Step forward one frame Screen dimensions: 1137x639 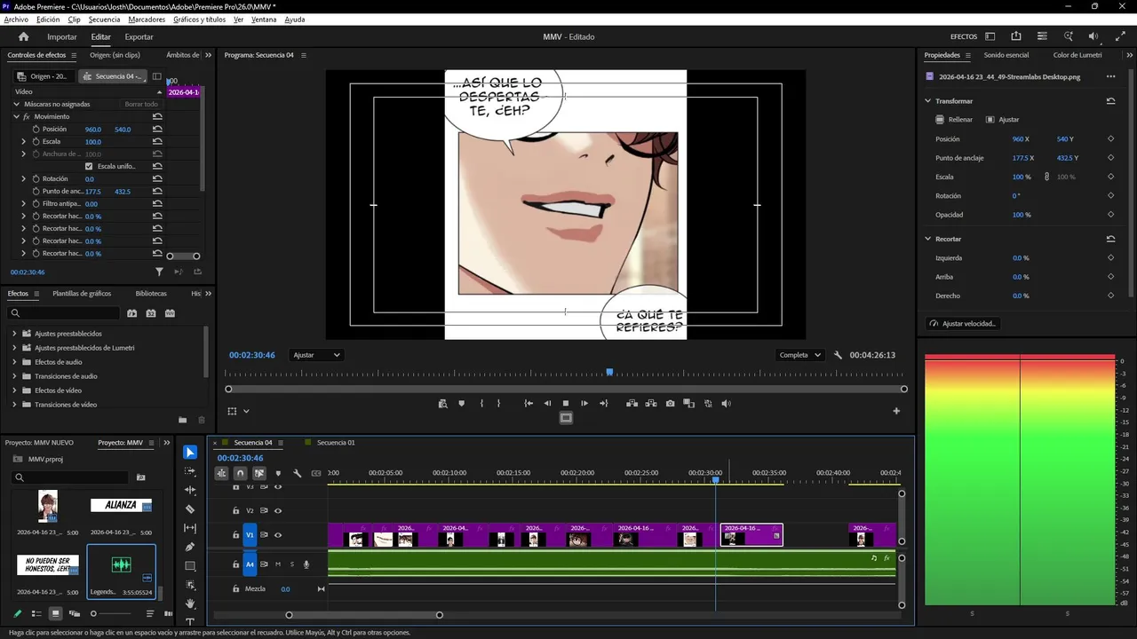(x=584, y=403)
